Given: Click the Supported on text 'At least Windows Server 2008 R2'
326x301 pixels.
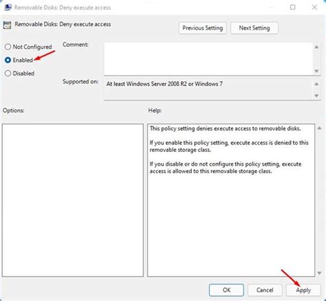Looking at the screenshot, I should (x=146, y=84).
